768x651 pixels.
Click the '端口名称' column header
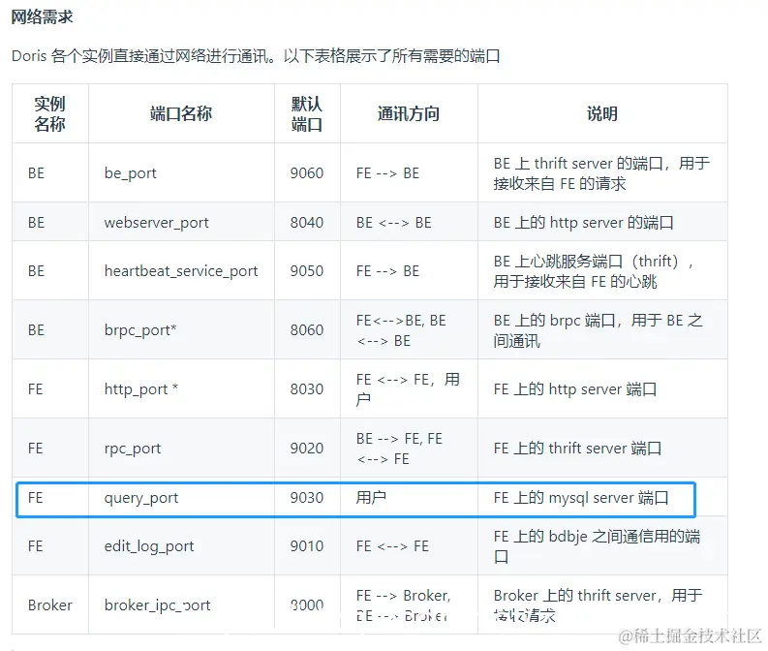181,113
